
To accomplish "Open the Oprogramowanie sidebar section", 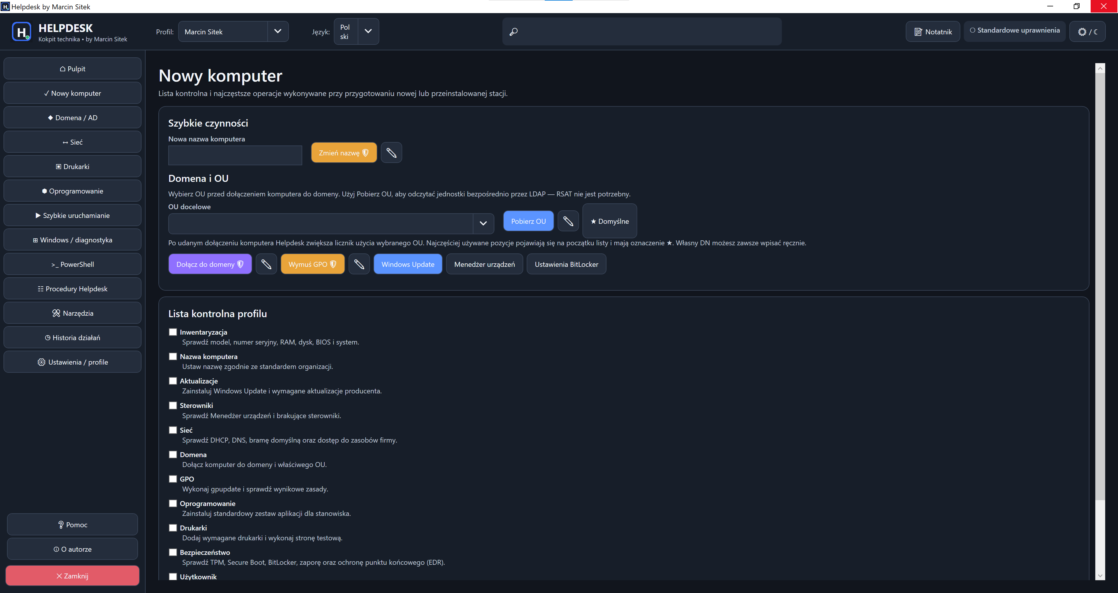I will pyautogui.click(x=72, y=191).
